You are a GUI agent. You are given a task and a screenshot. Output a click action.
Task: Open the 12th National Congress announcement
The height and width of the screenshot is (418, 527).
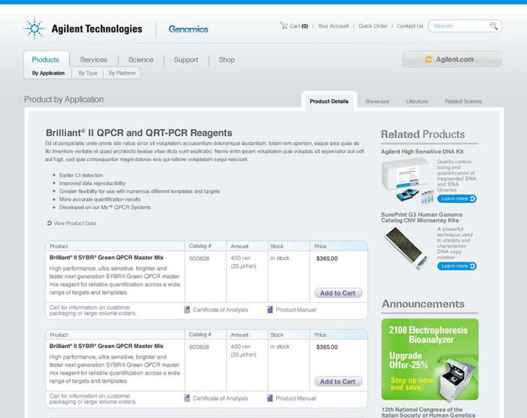click(x=428, y=412)
